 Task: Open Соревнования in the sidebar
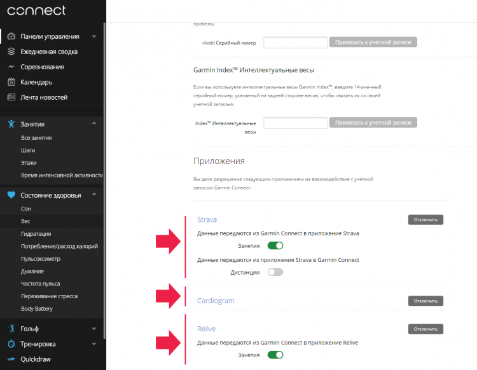(x=42, y=67)
